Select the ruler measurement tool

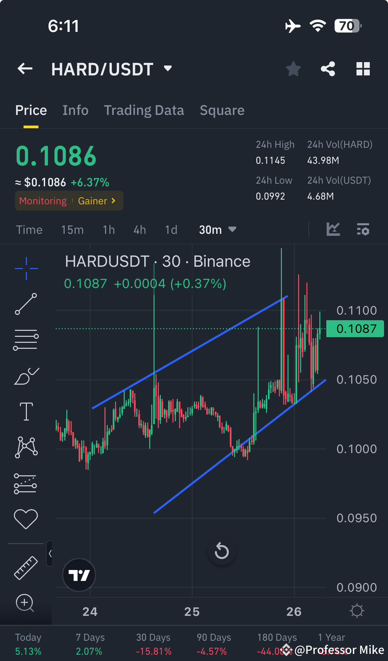pyautogui.click(x=26, y=568)
